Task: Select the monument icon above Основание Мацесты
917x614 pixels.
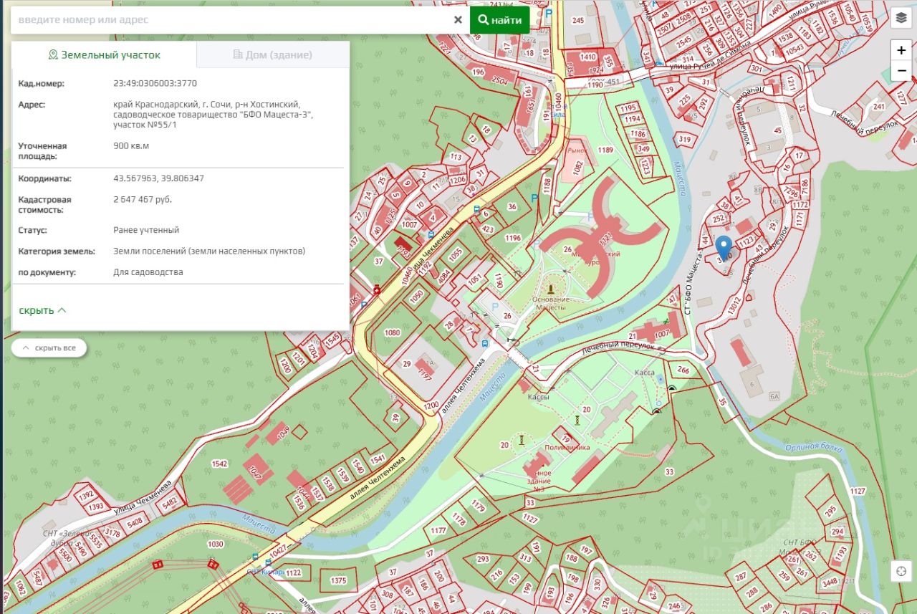Action: pyautogui.click(x=550, y=288)
